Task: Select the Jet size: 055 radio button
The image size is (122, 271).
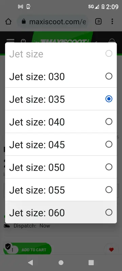Action: 109,190
